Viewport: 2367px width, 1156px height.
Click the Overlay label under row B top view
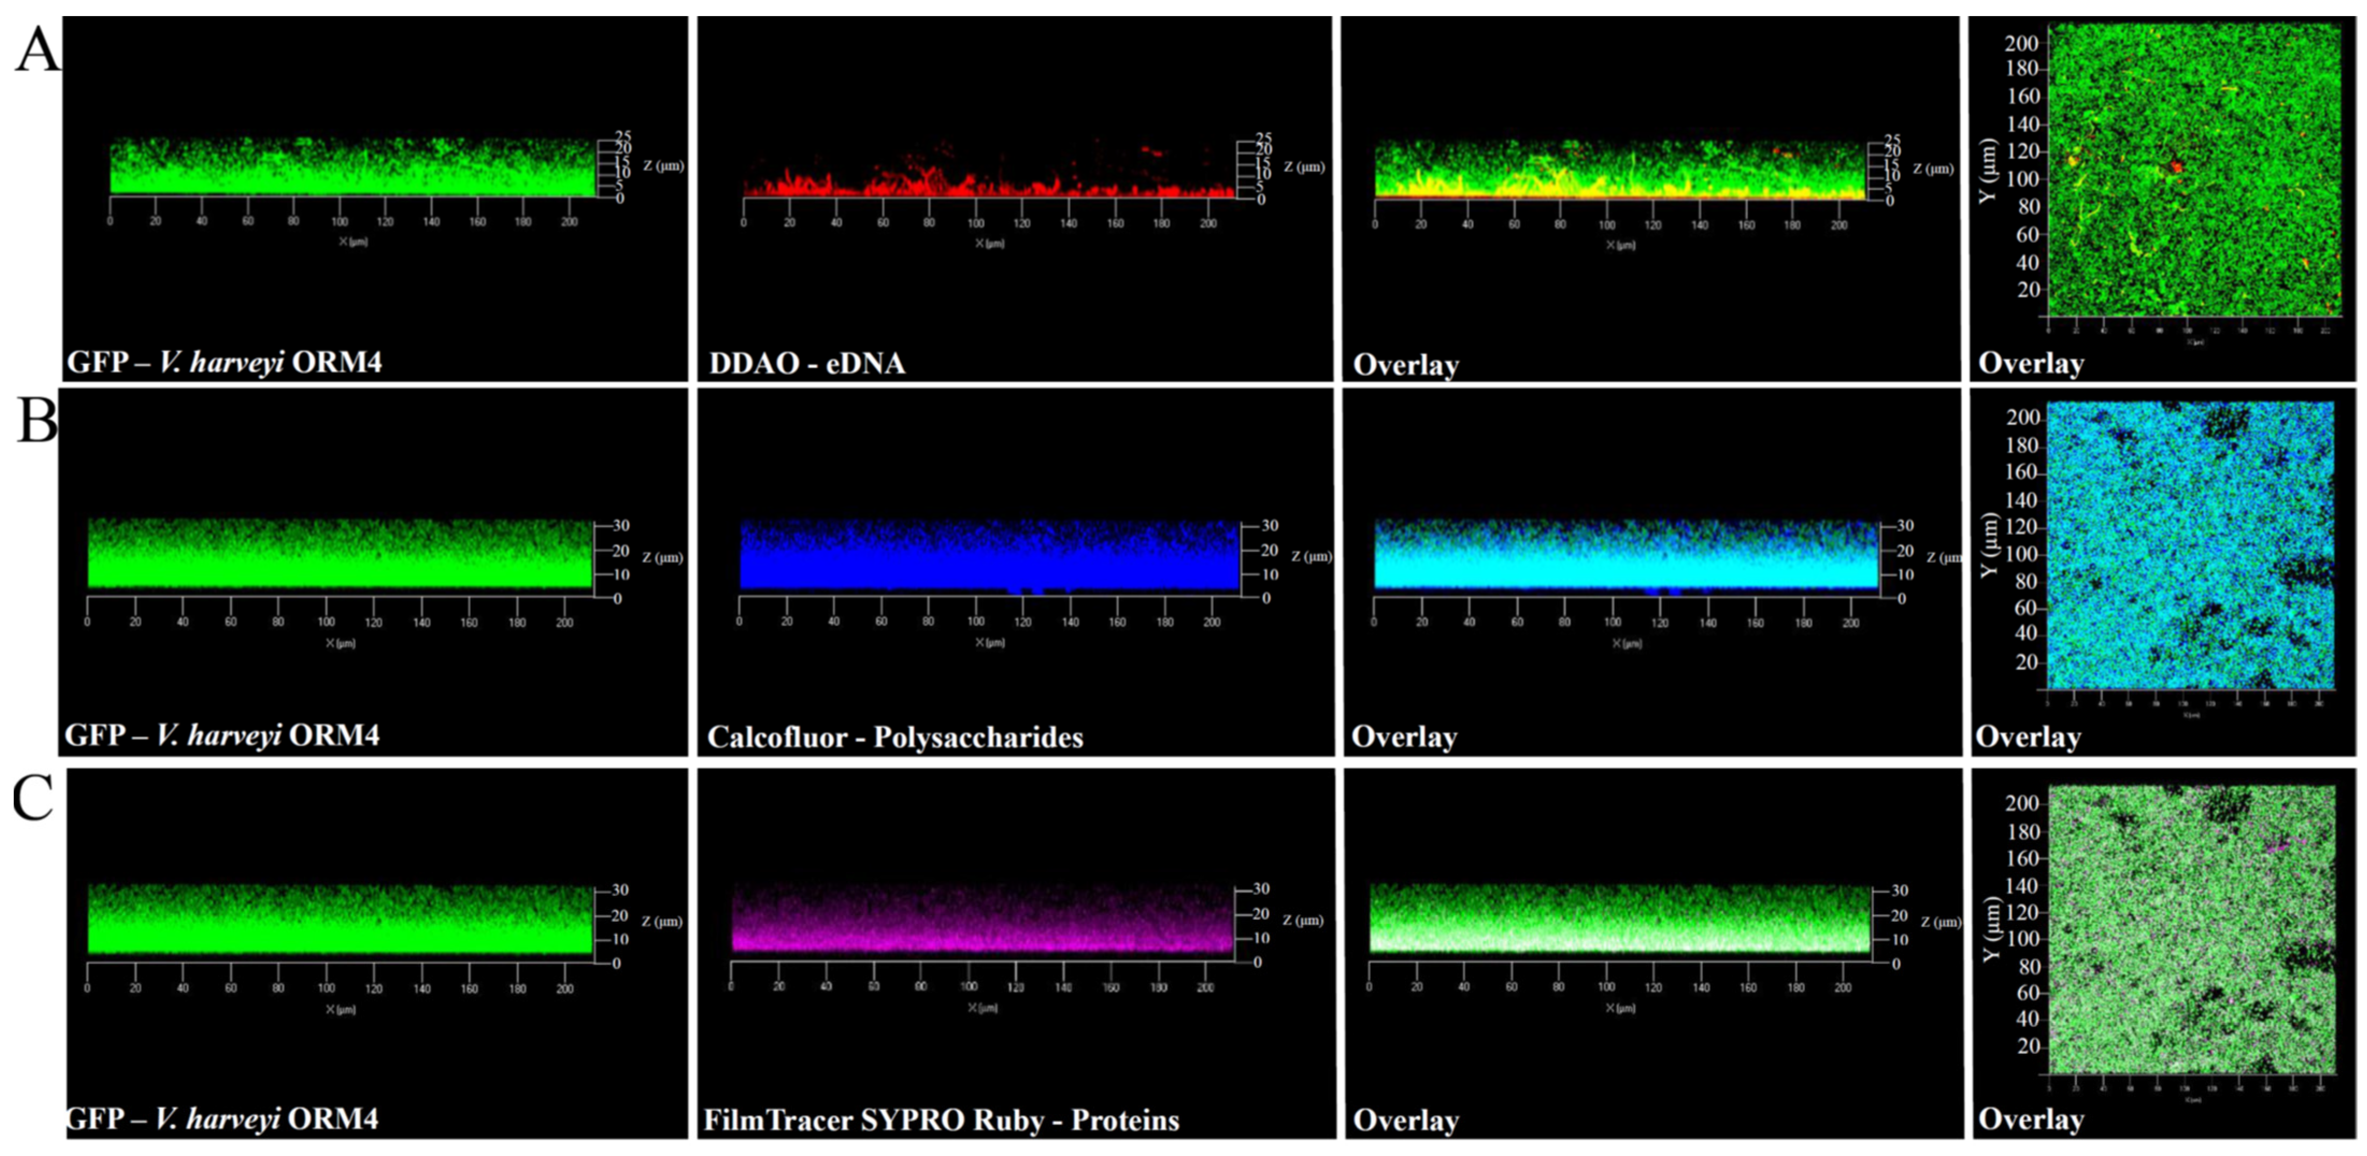(x=2028, y=737)
